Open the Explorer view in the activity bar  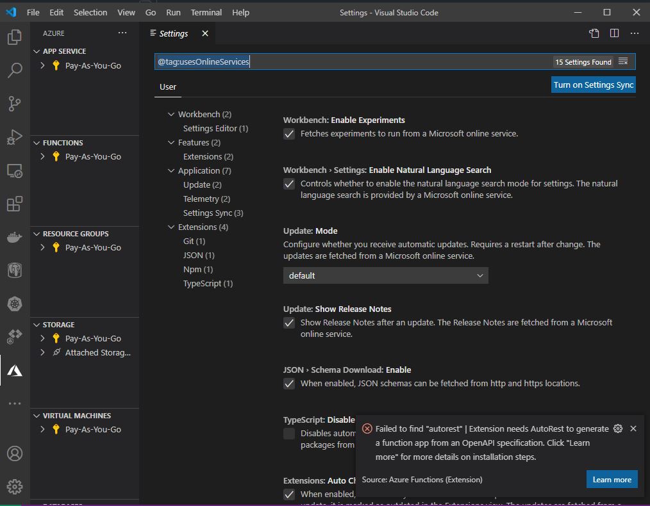point(15,37)
